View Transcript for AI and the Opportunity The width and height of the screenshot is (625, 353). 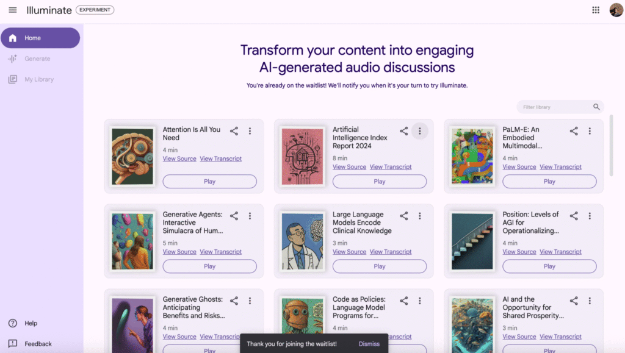pyautogui.click(x=560, y=337)
